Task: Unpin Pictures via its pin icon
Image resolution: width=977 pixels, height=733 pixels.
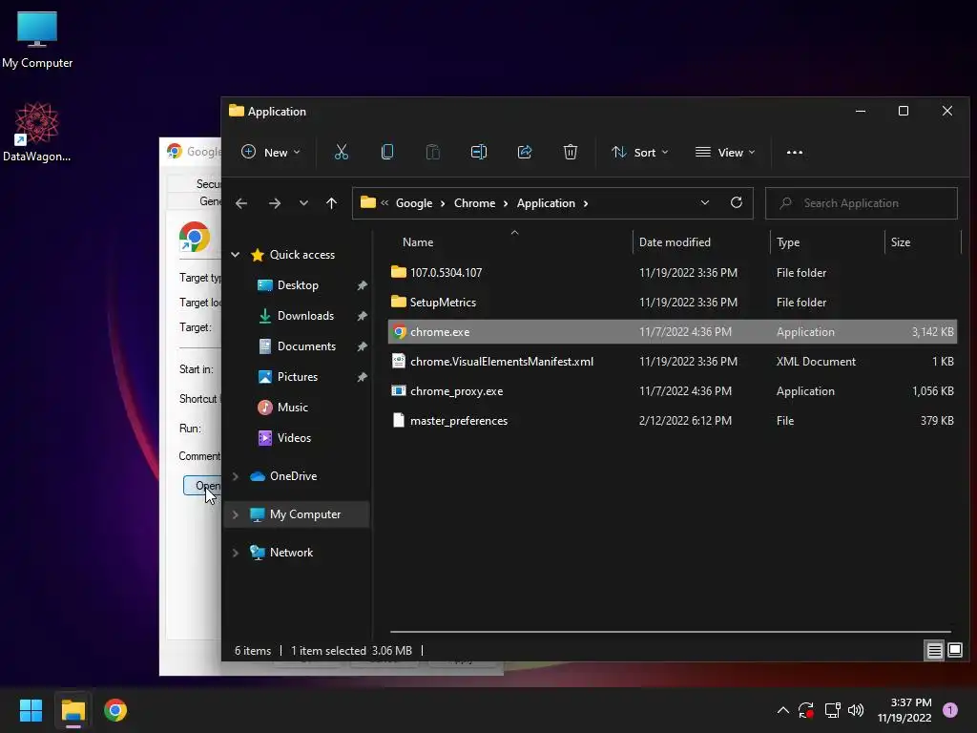Action: (362, 377)
